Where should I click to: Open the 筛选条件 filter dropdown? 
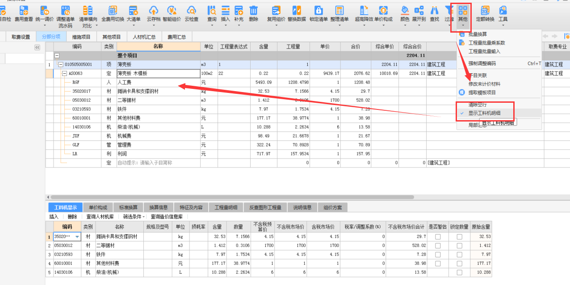pos(134,217)
